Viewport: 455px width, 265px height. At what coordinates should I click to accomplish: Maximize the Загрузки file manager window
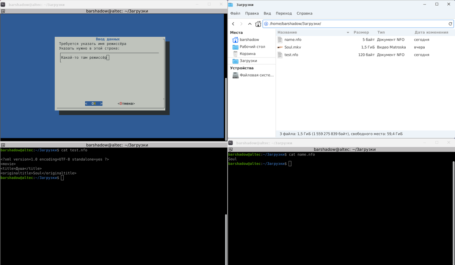tap(437, 4)
